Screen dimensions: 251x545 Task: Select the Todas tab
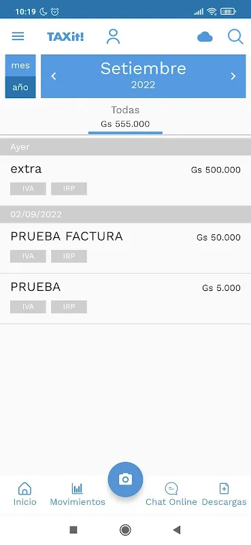click(125, 116)
